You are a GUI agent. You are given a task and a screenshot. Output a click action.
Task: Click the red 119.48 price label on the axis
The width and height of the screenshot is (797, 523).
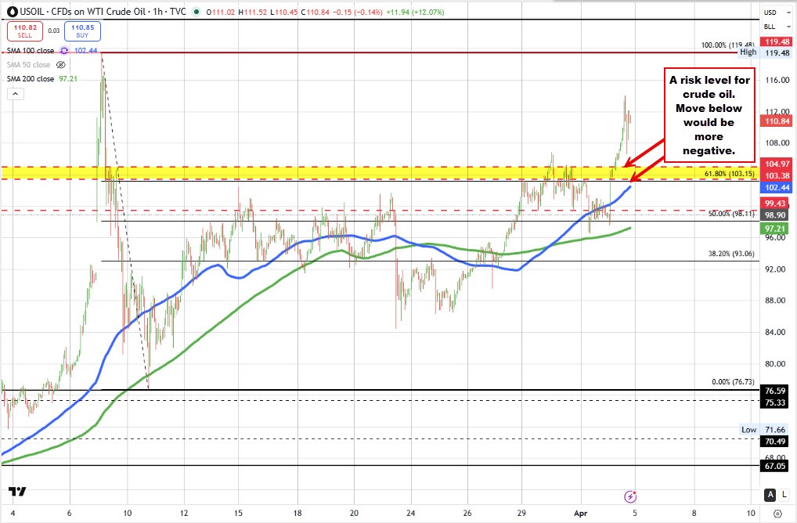coord(776,41)
